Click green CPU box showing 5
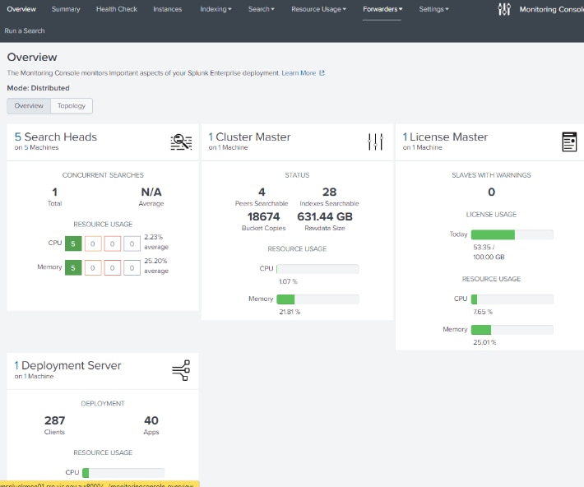584x487 pixels. 73,244
